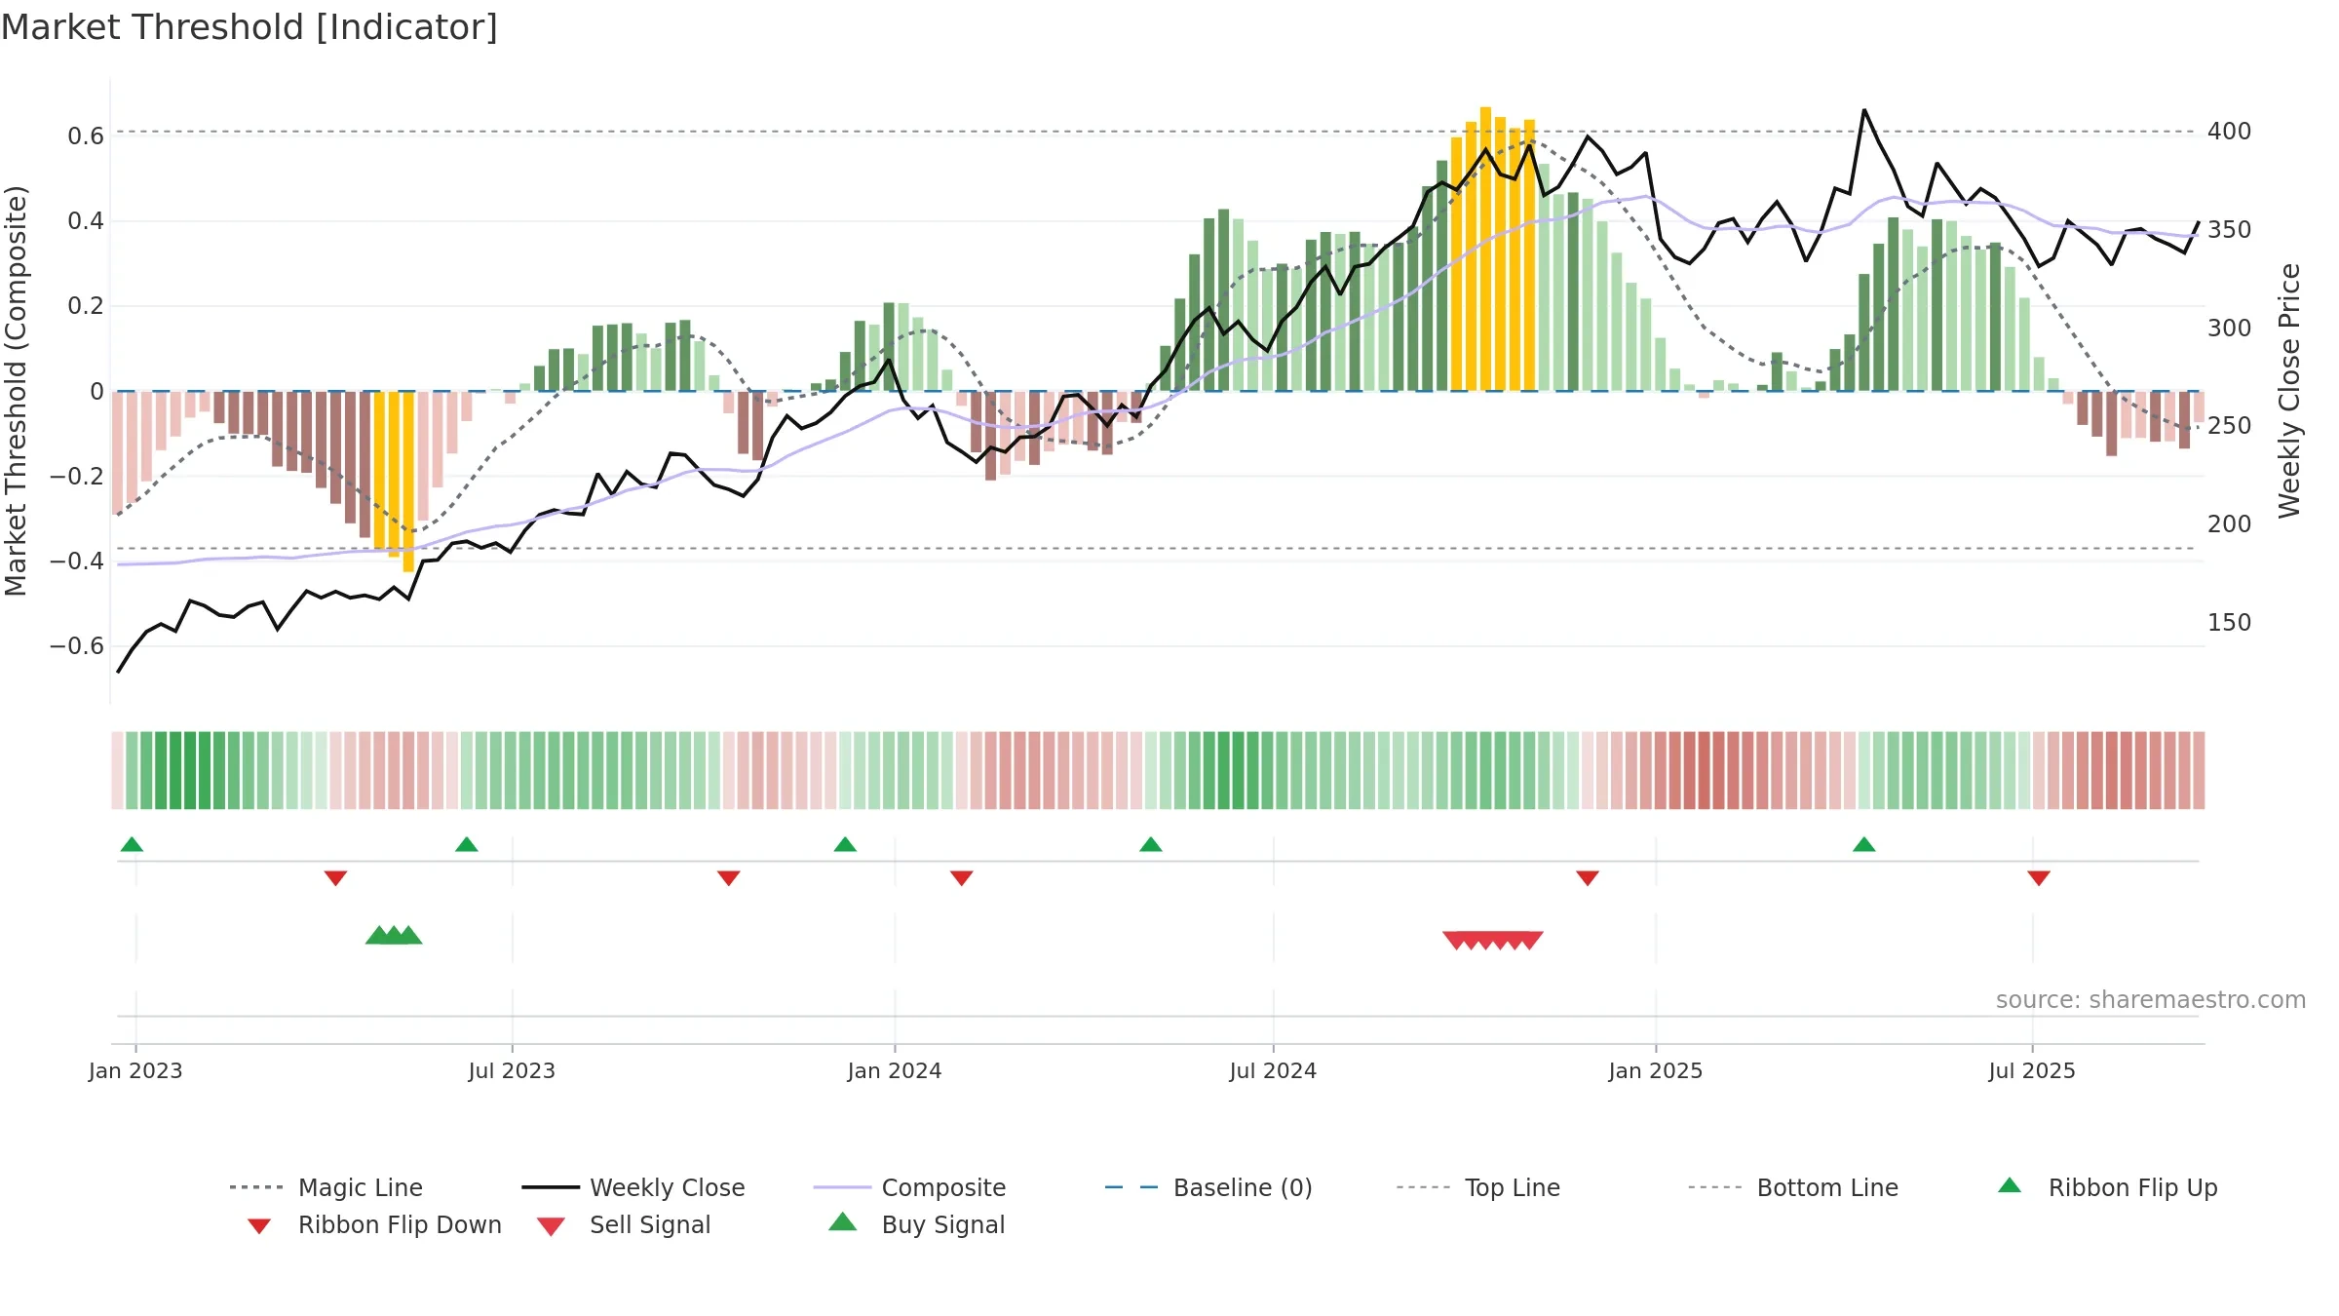
Task: Toggle the Weekly Close legend entry
Action: (x=633, y=1187)
